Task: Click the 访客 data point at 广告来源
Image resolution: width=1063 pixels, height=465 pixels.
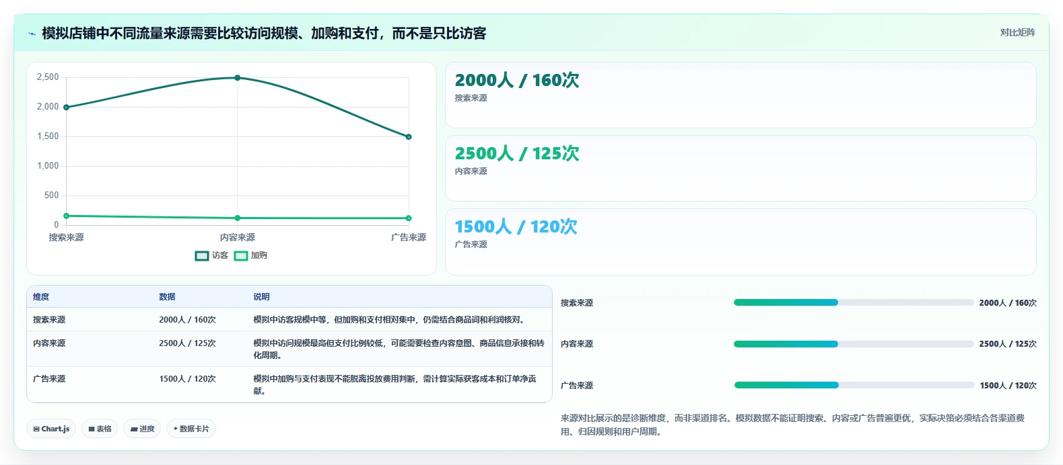Action: coord(409,137)
